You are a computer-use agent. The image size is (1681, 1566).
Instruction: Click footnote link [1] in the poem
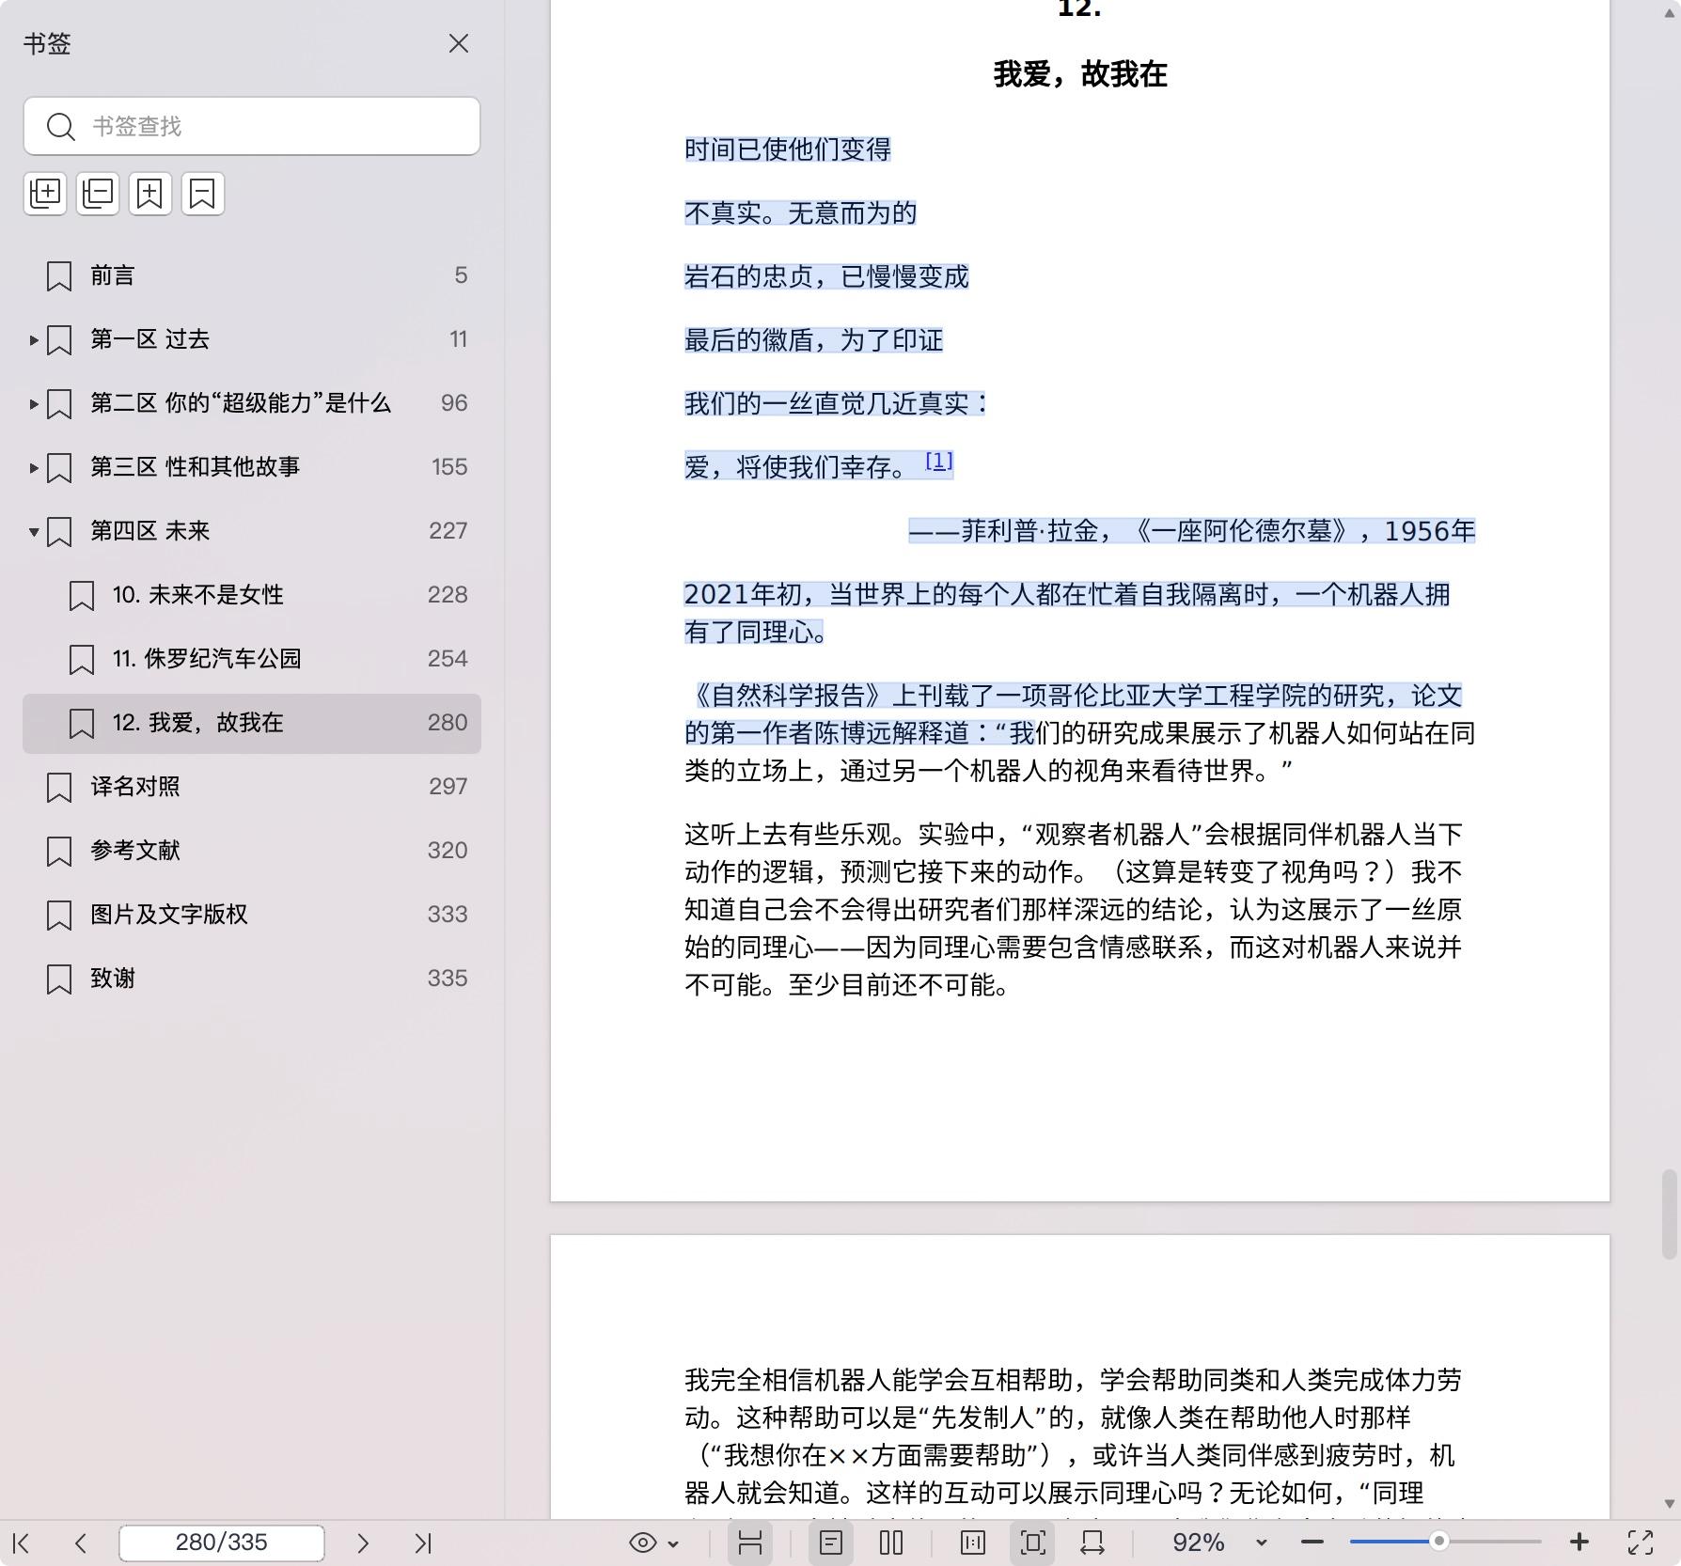(x=939, y=462)
